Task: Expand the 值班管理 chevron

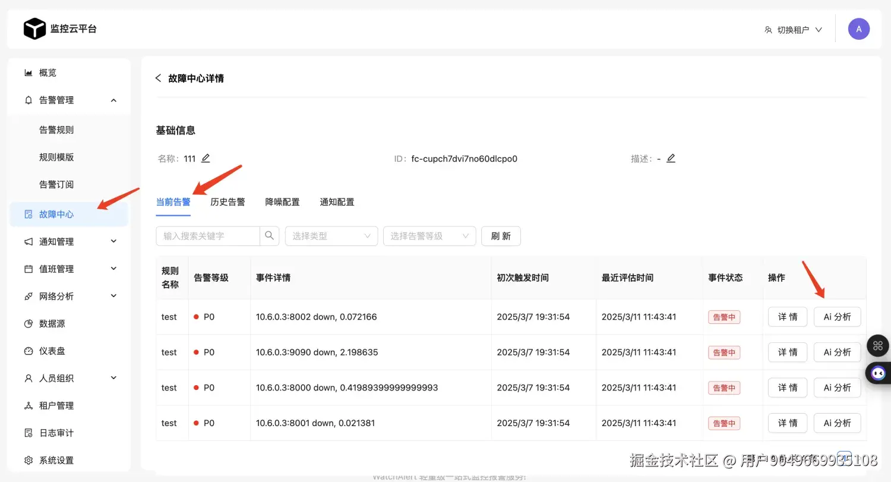Action: tap(113, 269)
